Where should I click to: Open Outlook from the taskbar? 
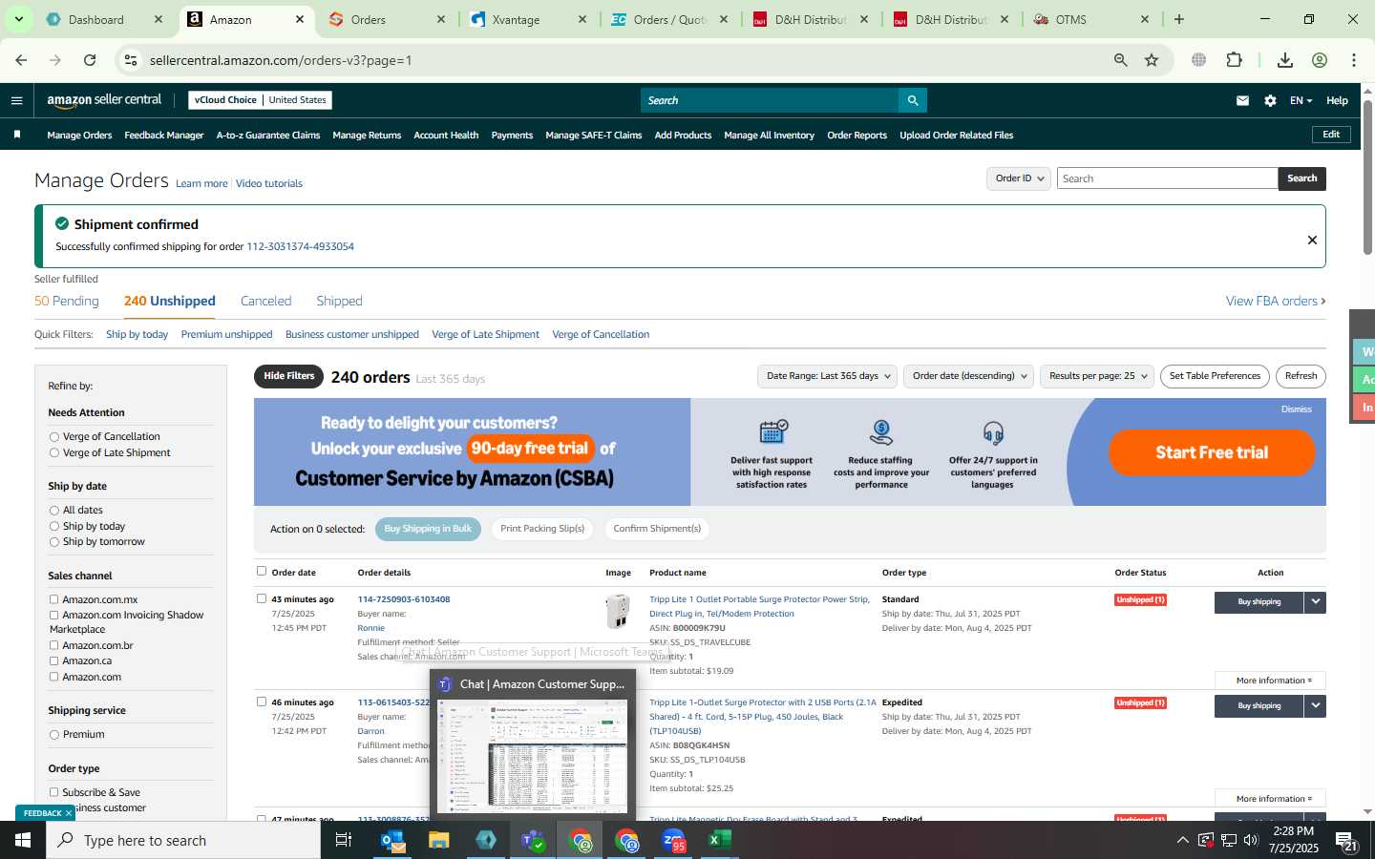(x=392, y=840)
